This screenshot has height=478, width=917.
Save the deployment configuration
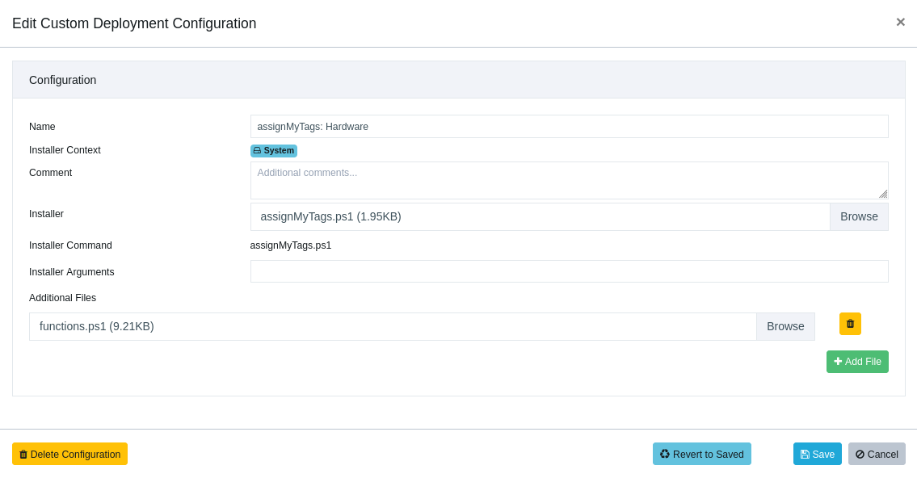817,455
